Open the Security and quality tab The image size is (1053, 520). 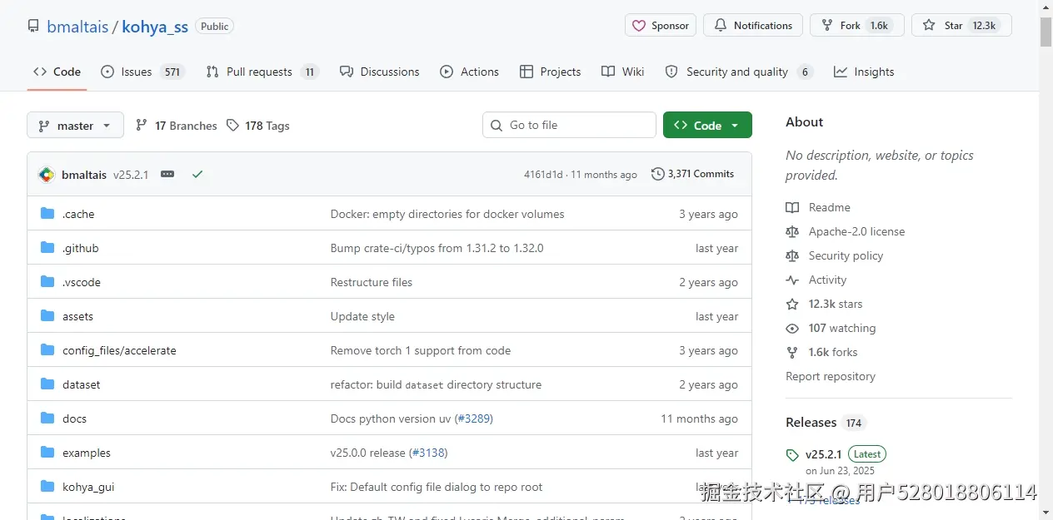click(739, 72)
